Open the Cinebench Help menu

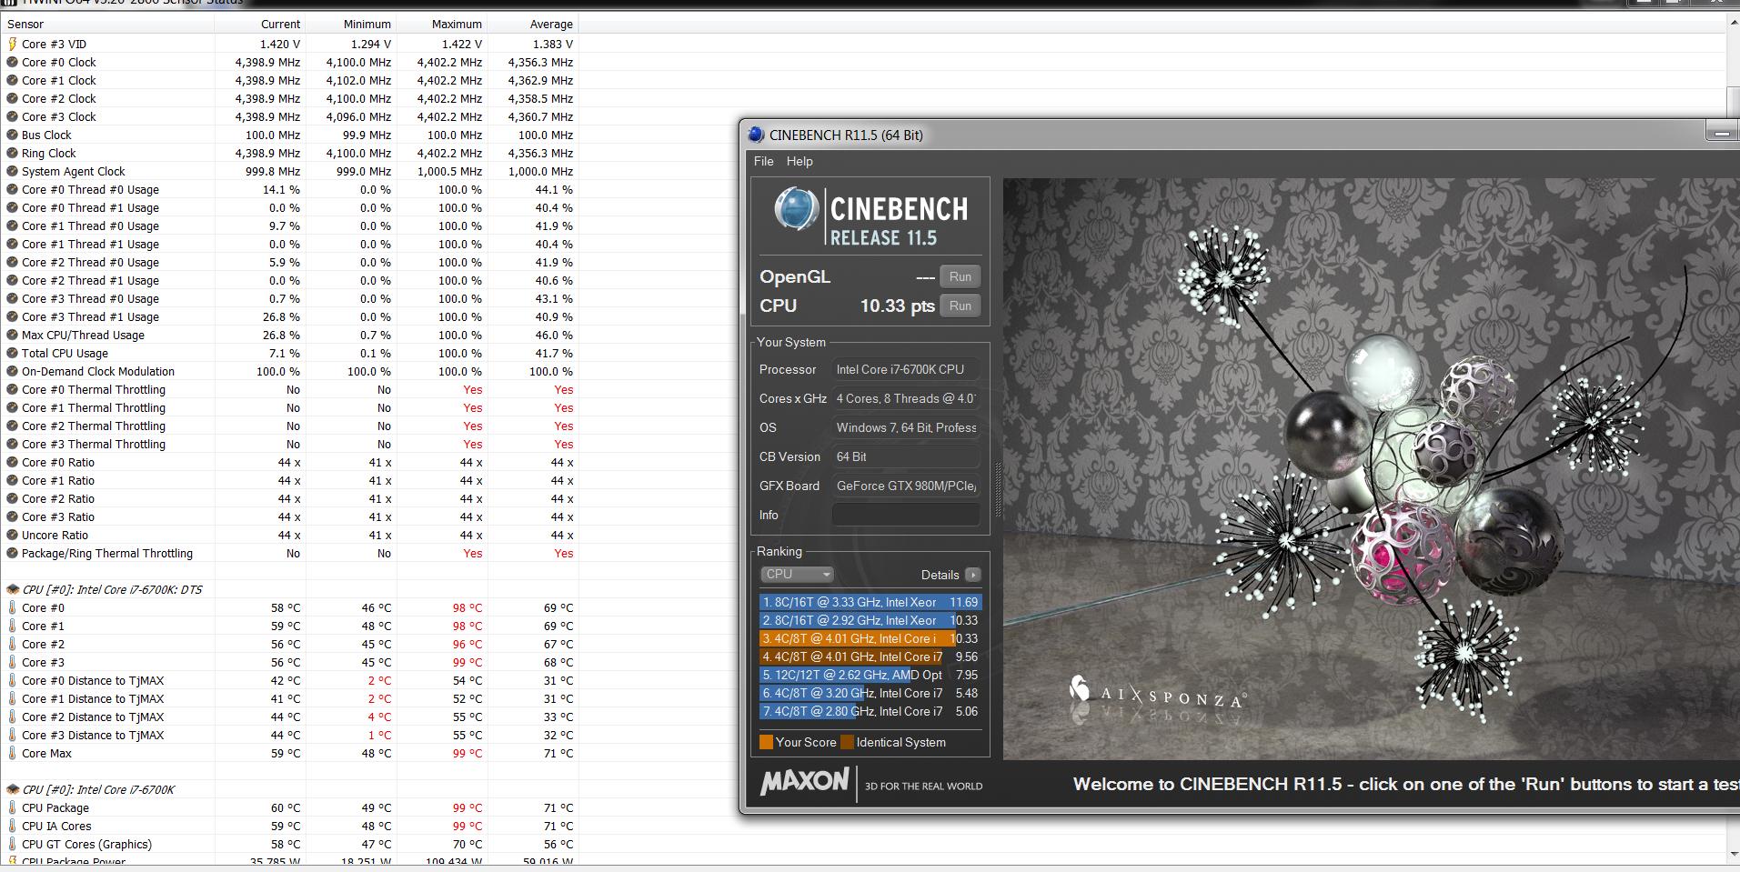(x=800, y=161)
